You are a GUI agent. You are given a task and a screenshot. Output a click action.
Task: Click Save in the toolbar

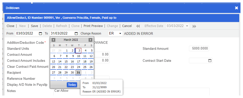click(34, 26)
